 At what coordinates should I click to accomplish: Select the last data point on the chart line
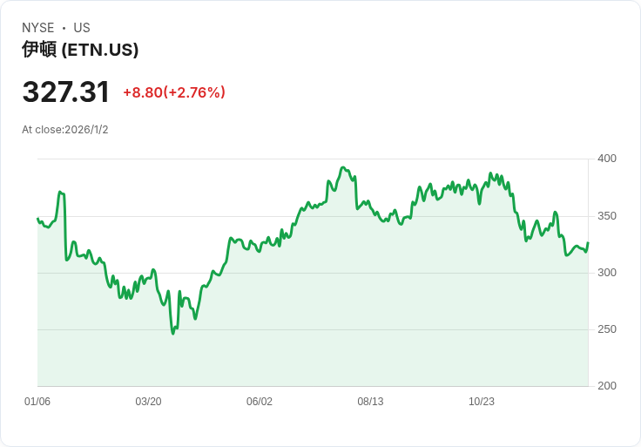pos(588,243)
